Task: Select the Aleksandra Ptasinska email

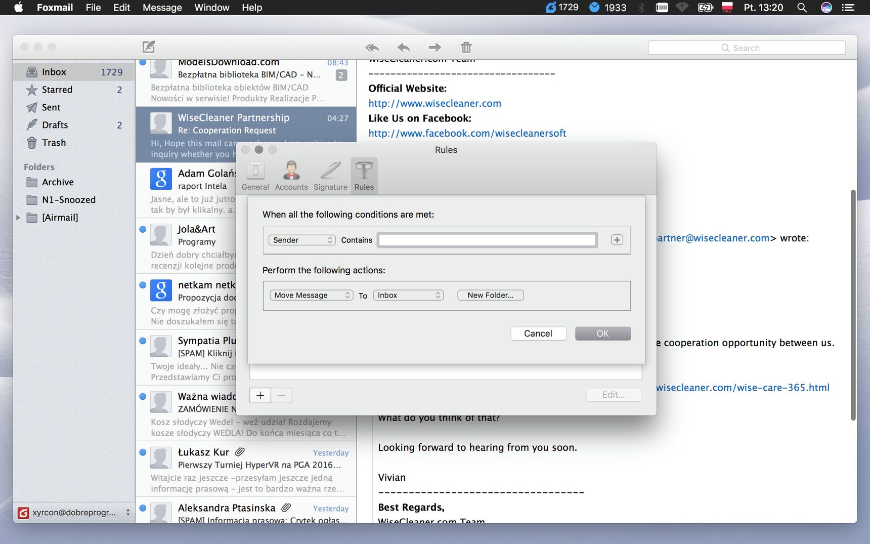Action: [x=246, y=511]
